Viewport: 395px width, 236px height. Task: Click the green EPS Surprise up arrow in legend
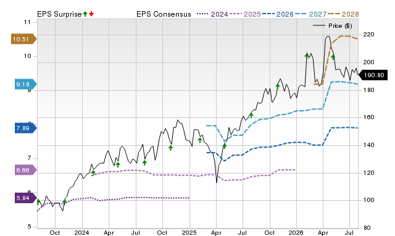85,14
